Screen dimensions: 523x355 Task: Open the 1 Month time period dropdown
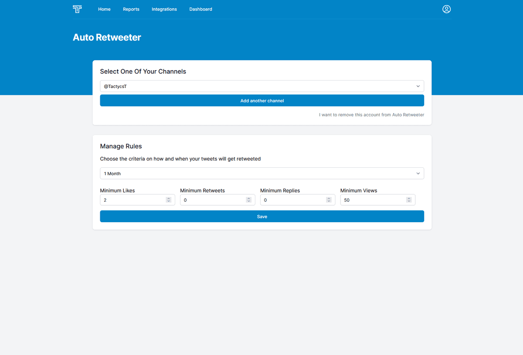(x=262, y=173)
